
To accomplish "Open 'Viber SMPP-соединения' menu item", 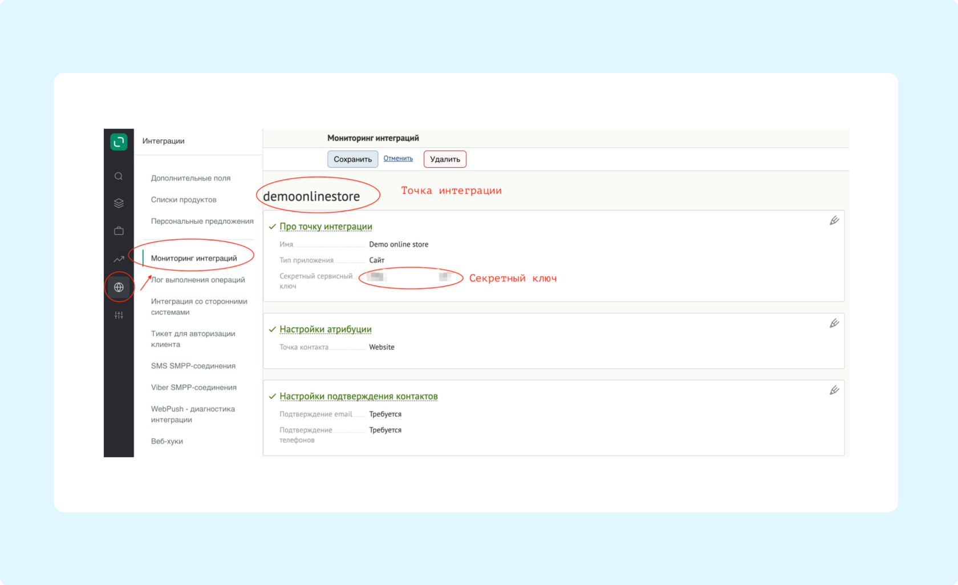I will click(x=193, y=388).
